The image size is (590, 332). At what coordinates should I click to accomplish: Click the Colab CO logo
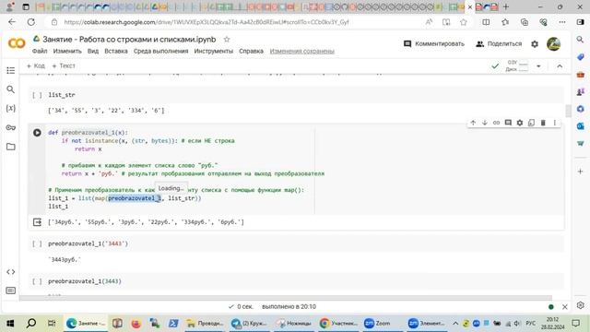17,43
